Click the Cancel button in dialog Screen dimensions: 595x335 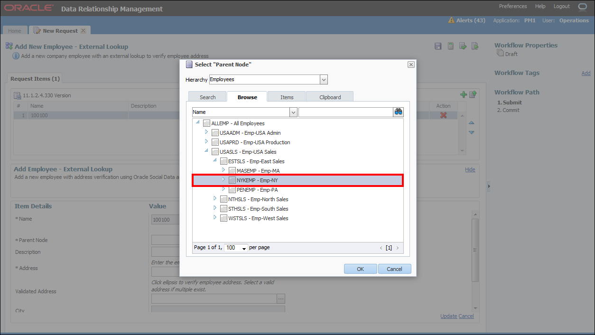coord(394,269)
